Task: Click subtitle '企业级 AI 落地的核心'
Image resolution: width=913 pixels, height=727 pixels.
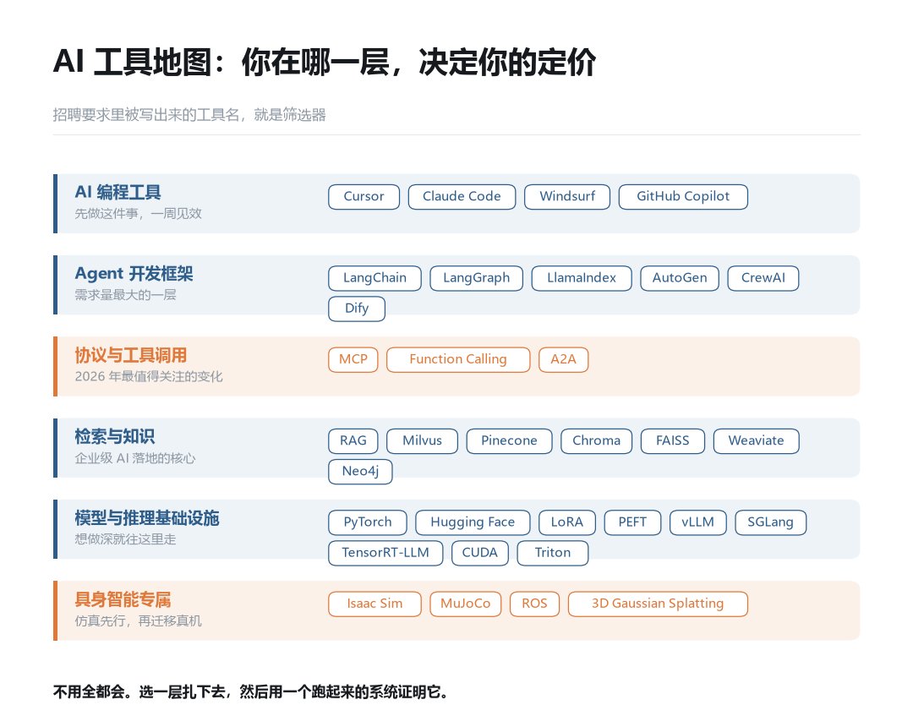Action: coord(135,458)
